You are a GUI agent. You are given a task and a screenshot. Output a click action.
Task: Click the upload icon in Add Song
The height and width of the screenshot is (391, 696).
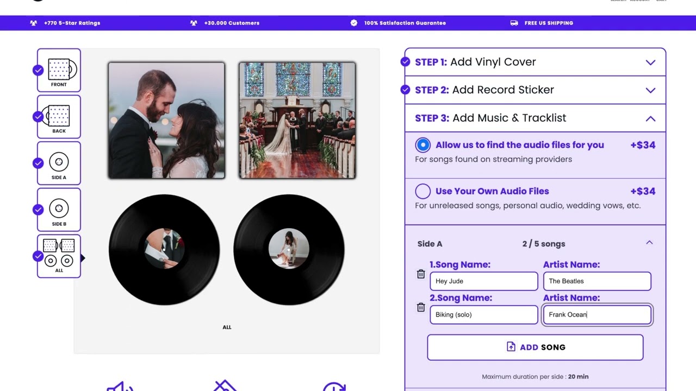tap(511, 346)
